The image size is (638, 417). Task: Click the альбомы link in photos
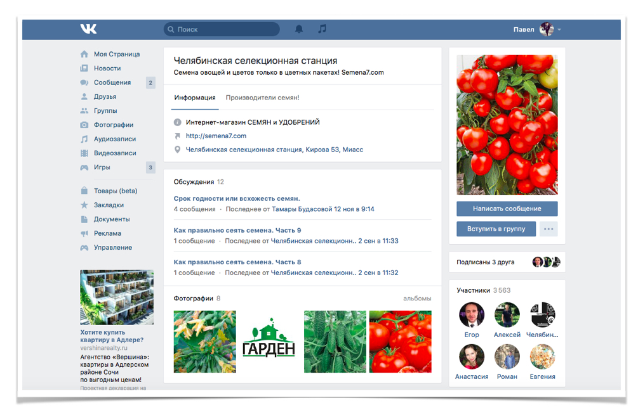point(417,298)
